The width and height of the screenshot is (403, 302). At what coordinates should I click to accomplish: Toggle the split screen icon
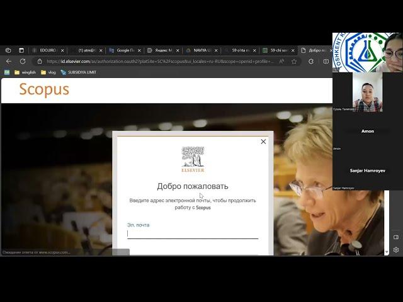pos(326,62)
